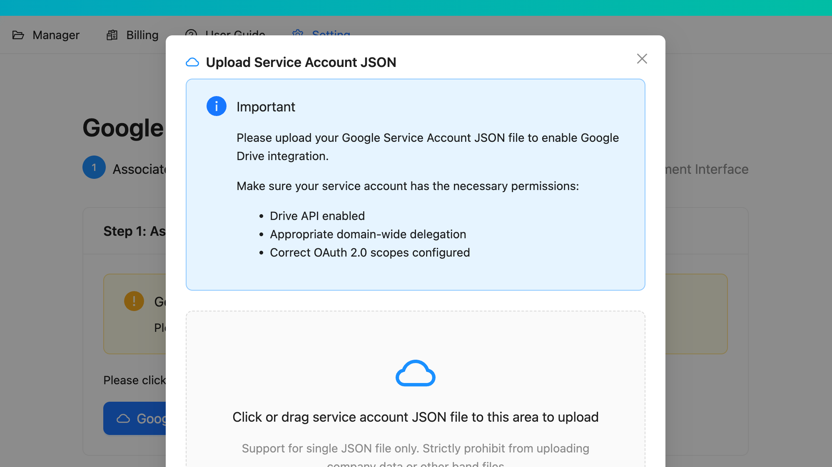Click 'Click or drag service account' upload text
Viewport: 832px width, 467px height.
(x=415, y=417)
